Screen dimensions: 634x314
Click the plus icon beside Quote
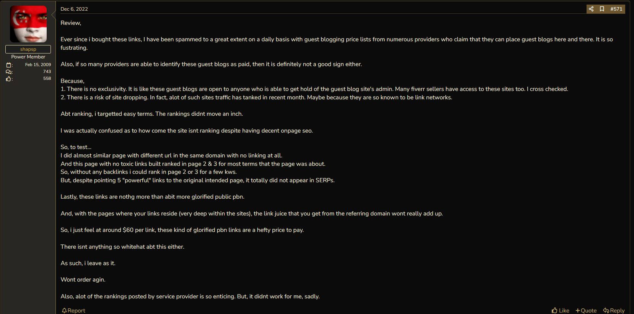pos(578,311)
